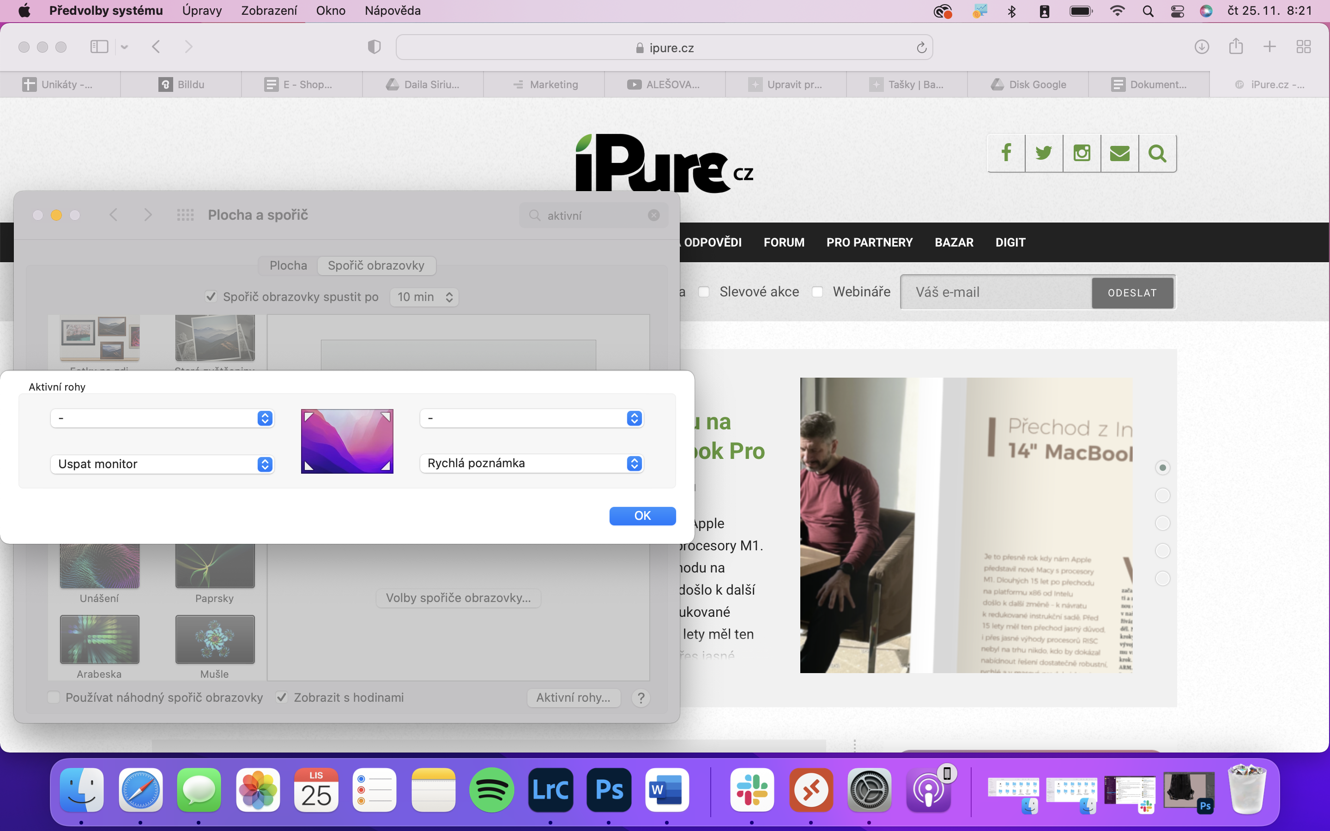Screen dimensions: 1330x831
Task: Check the Slevové akce checkbox
Action: (704, 292)
